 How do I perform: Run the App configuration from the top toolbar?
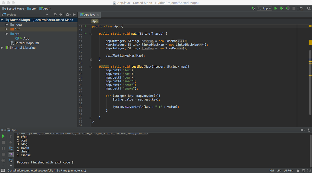click(x=276, y=9)
